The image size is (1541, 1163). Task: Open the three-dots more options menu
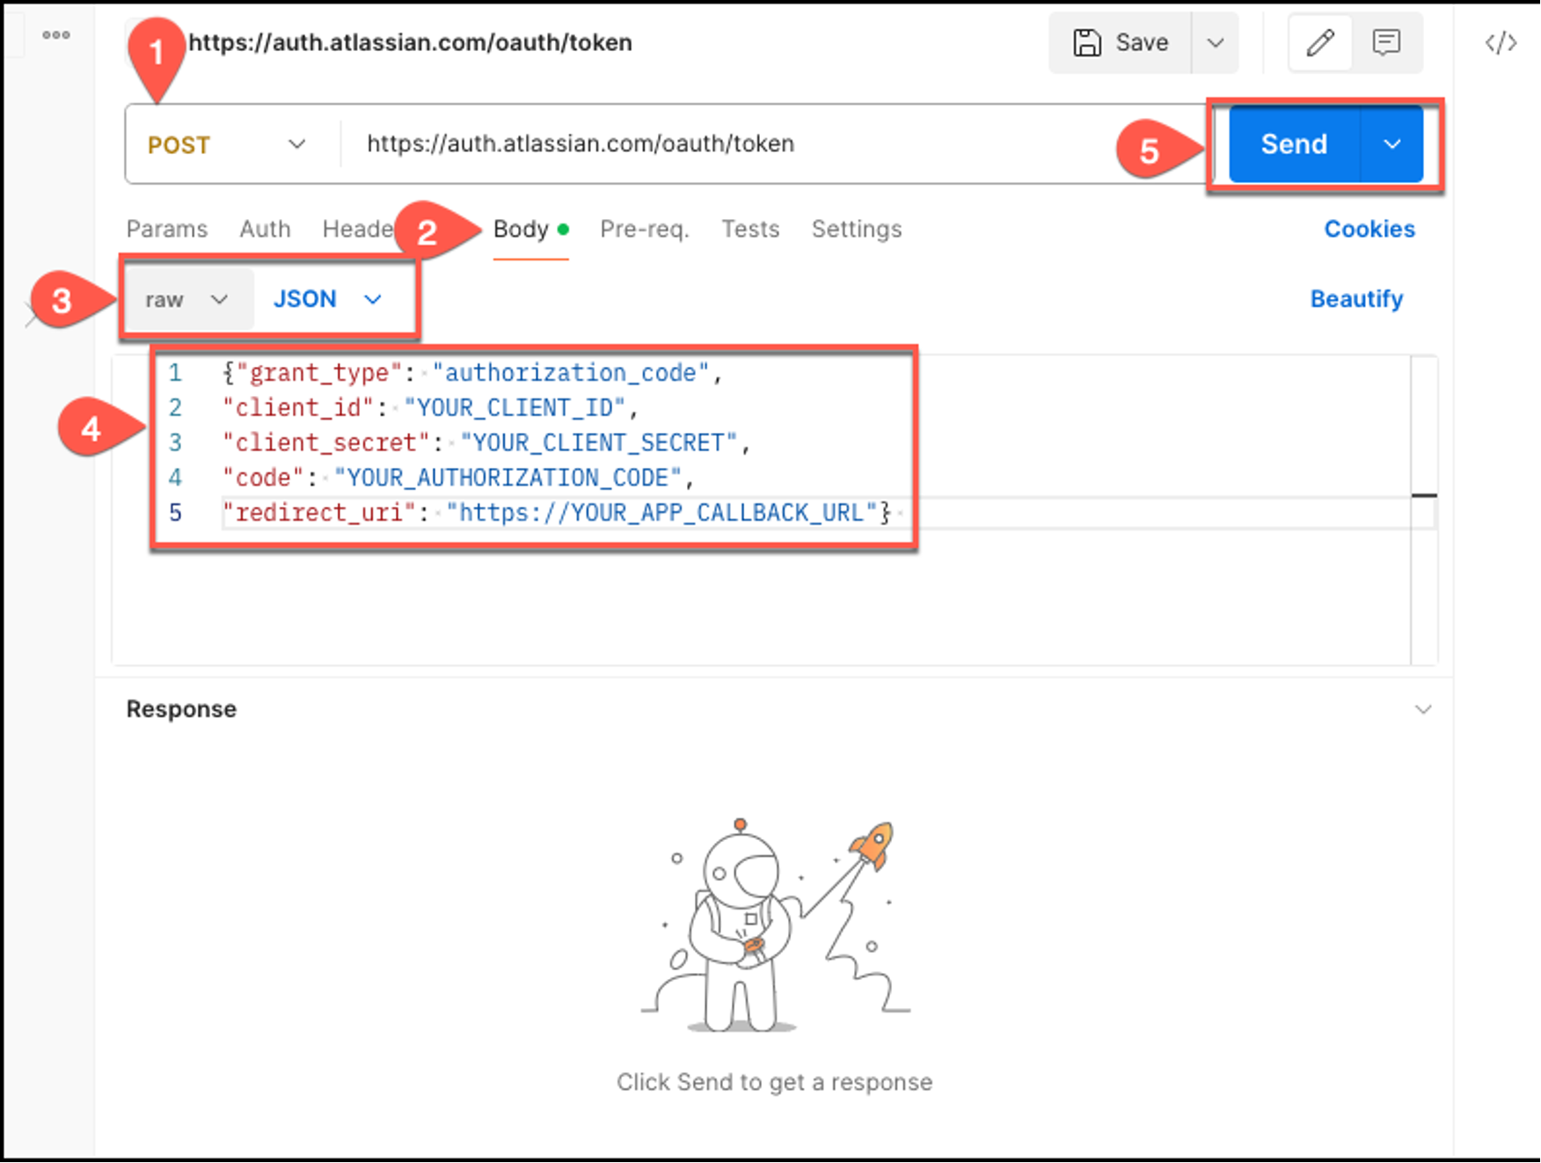coord(56,35)
